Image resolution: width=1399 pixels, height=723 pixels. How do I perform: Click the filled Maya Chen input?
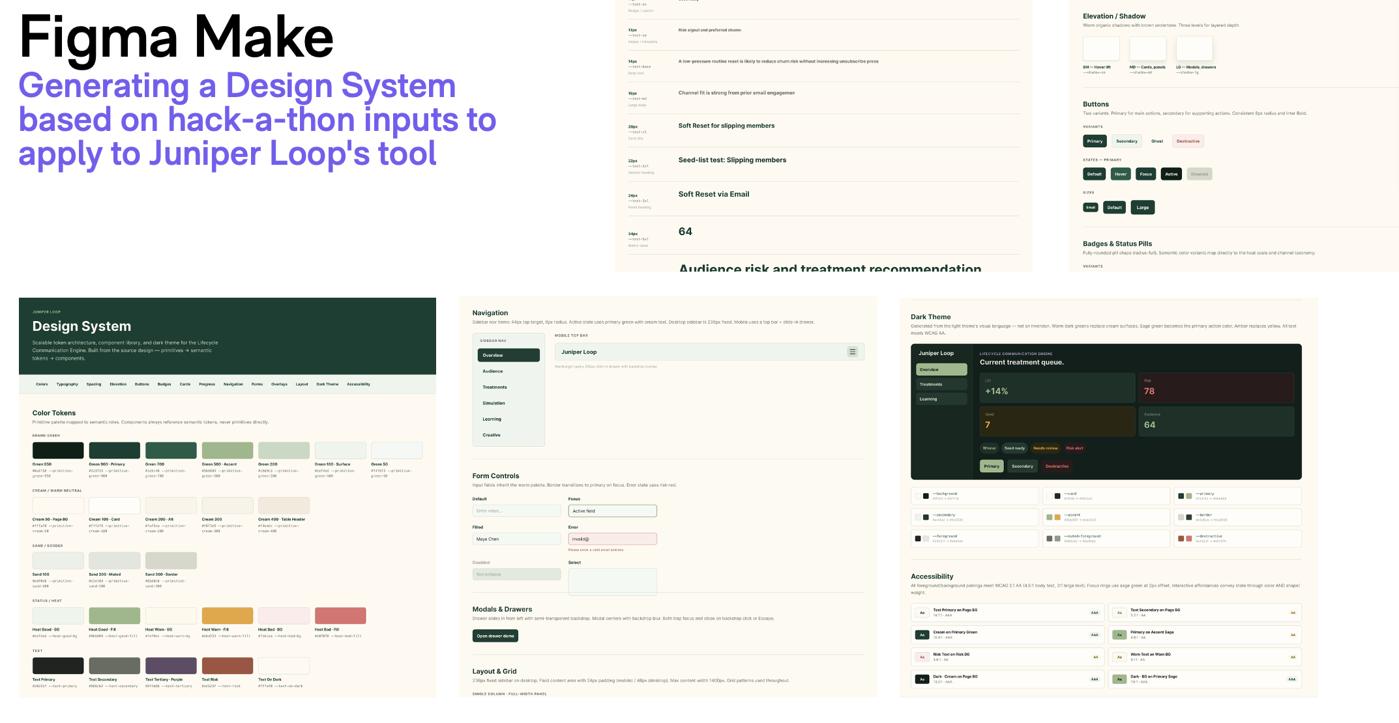coord(516,539)
